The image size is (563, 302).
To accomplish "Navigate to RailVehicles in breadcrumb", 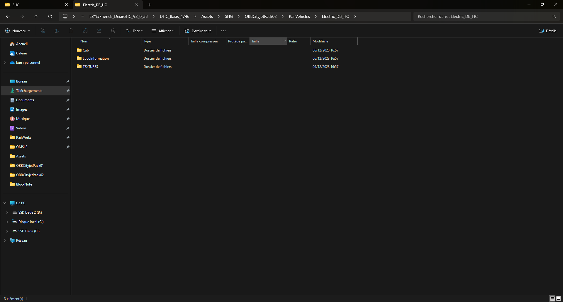I will click(299, 16).
